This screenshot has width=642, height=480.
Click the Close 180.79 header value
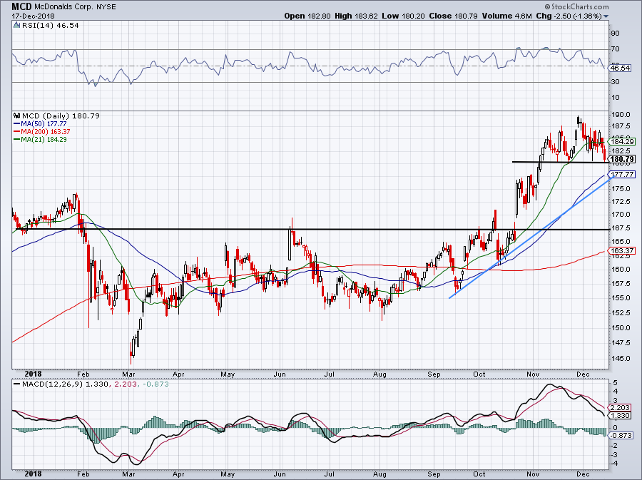[453, 16]
